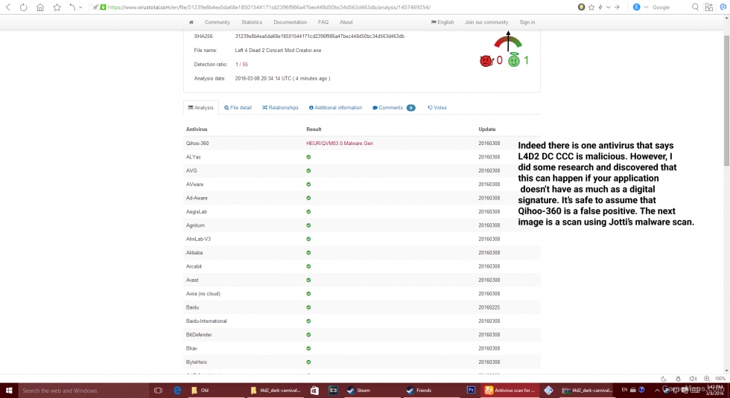
Task: Click the SHA256 hash value
Action: (320, 36)
